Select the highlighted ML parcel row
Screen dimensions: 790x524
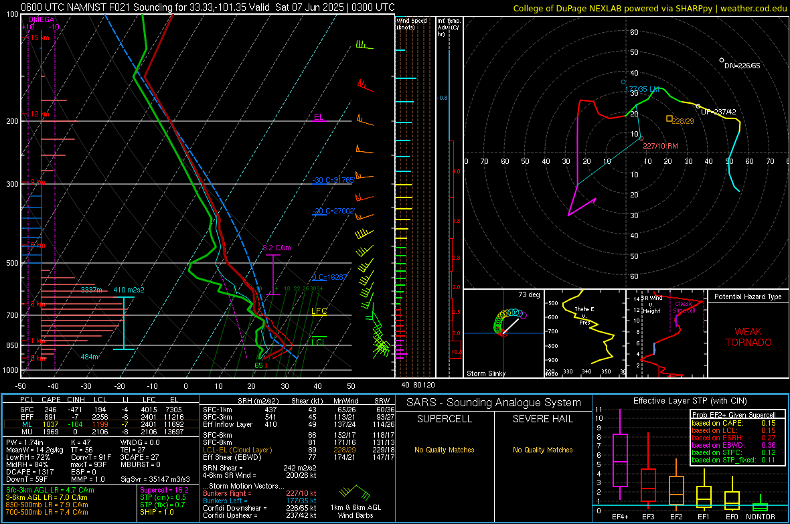pos(100,424)
